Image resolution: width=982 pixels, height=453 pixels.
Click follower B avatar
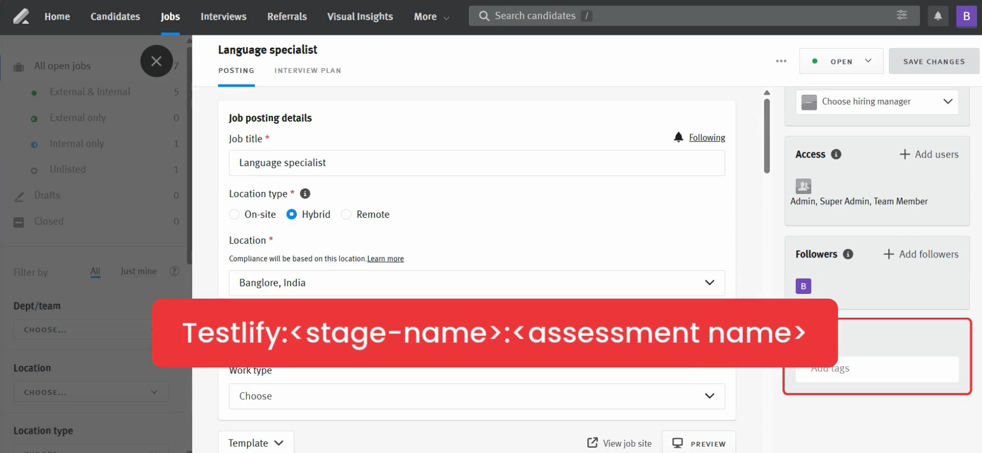803,286
